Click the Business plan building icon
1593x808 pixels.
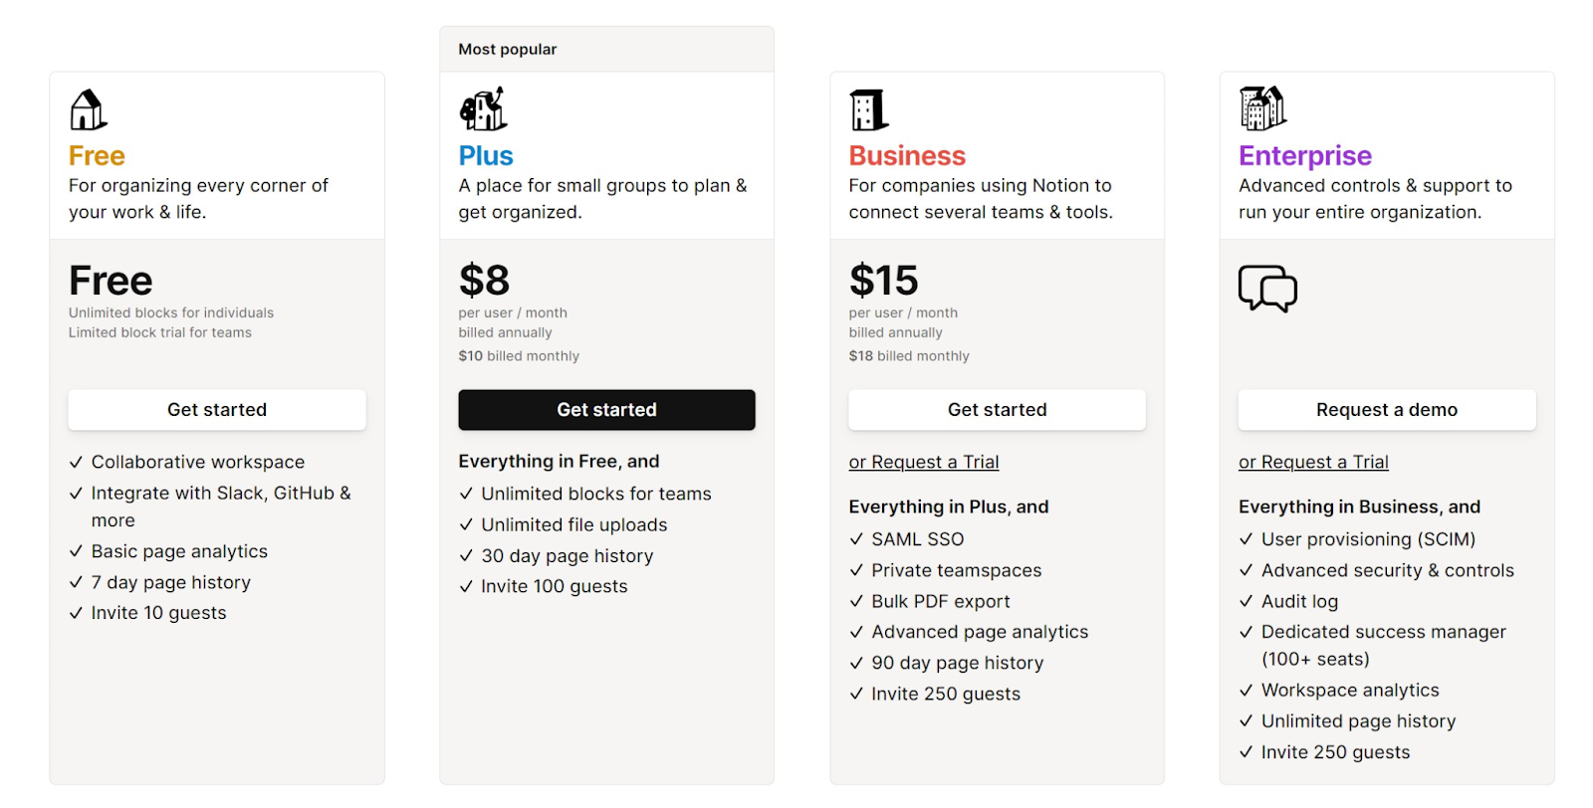tap(868, 110)
